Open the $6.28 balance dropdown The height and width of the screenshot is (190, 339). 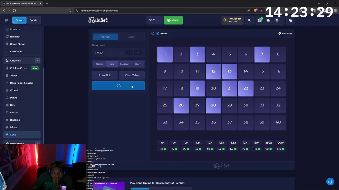pyautogui.click(x=154, y=20)
